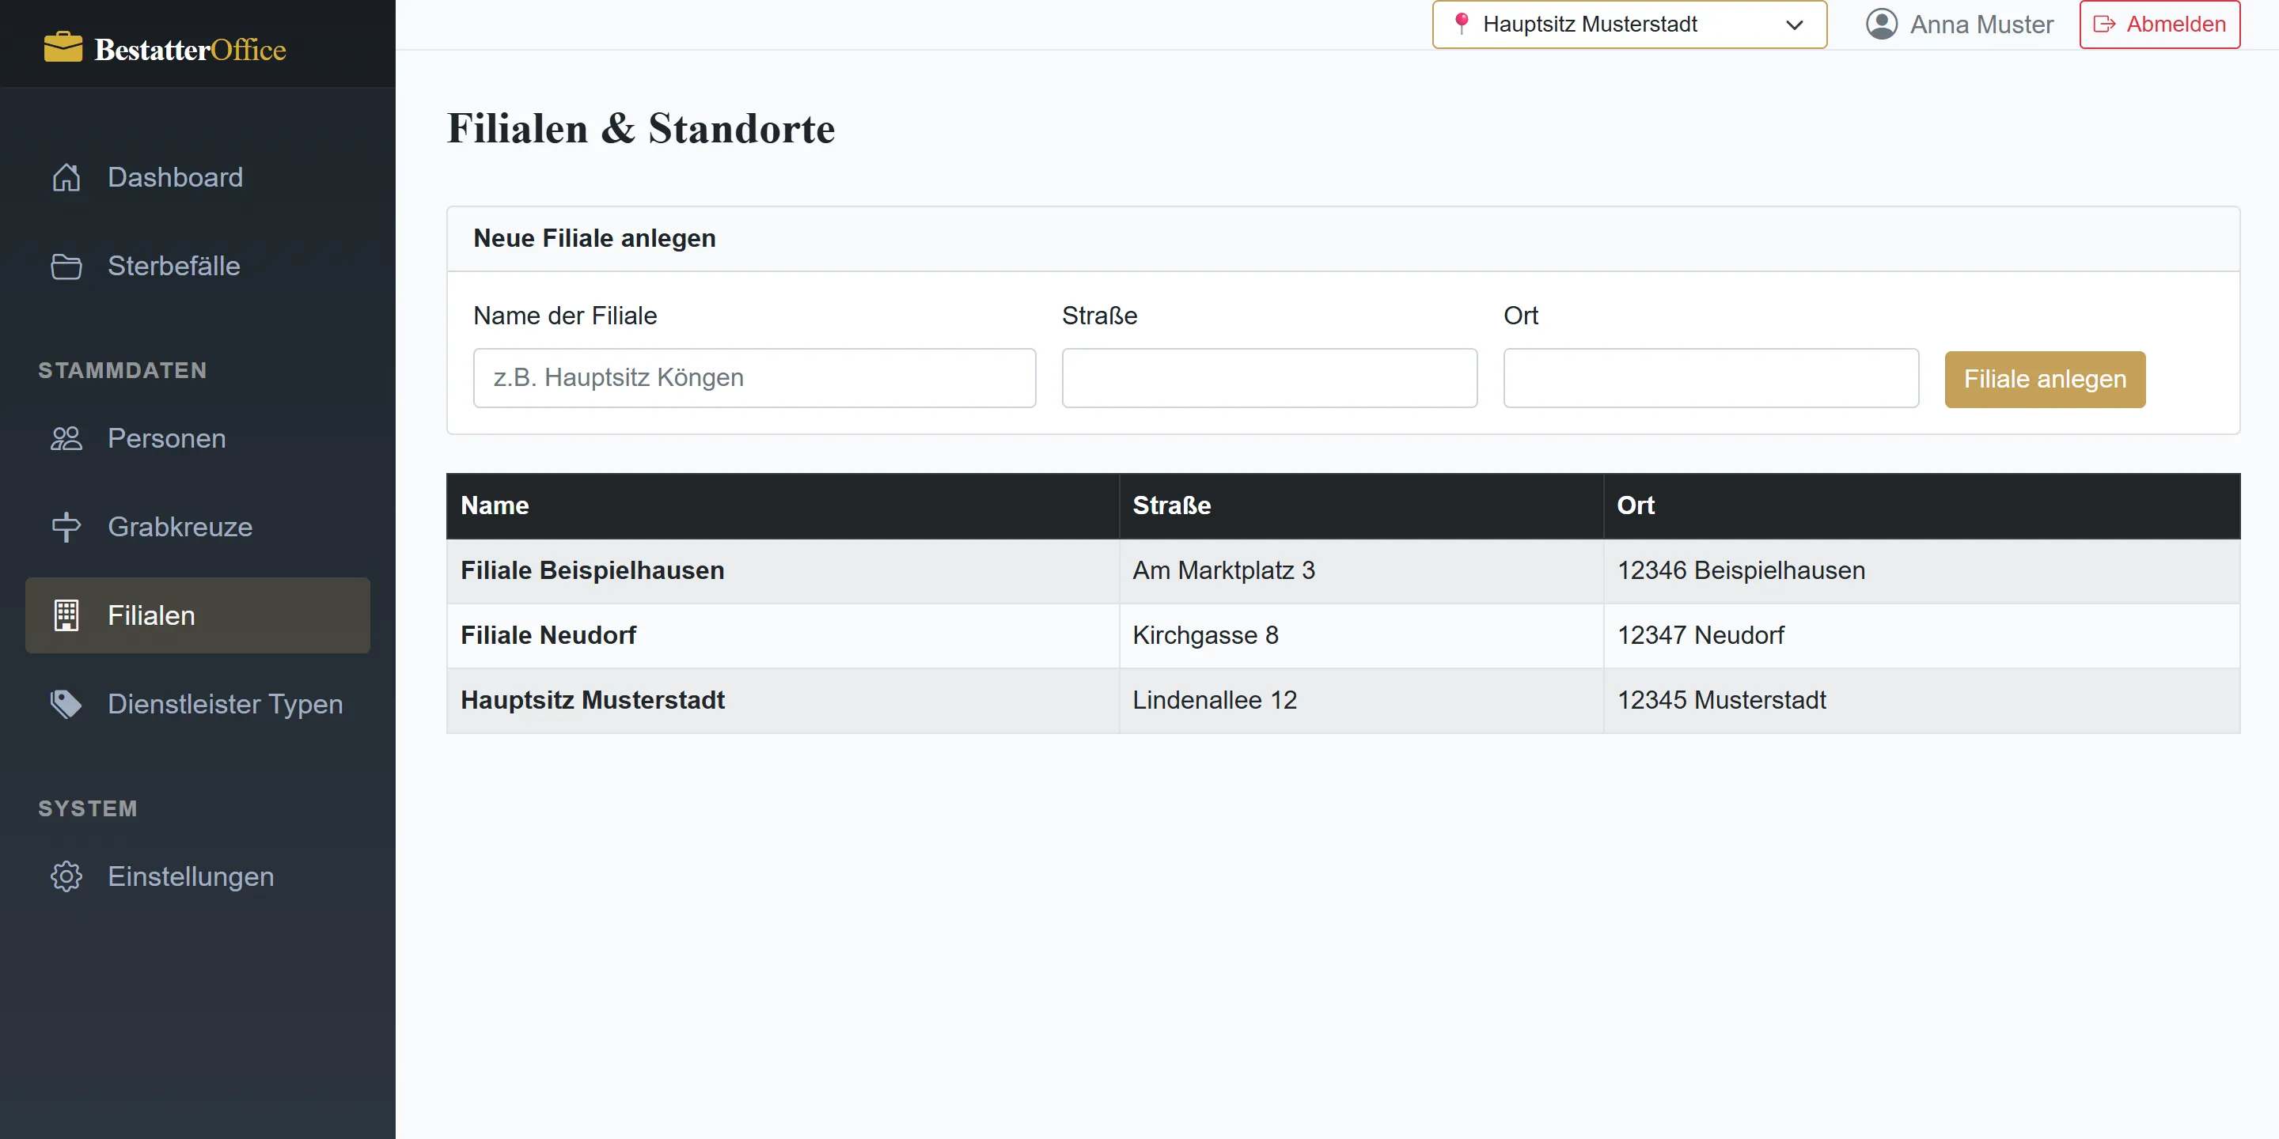
Task: Open the Sterbefälle folder icon
Action: click(x=66, y=267)
